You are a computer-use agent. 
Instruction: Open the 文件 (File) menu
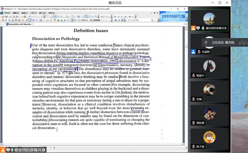point(6,13)
